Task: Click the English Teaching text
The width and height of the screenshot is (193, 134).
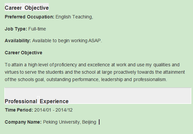Action: point(74,17)
